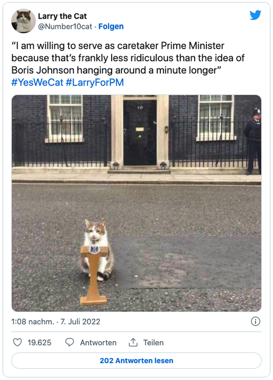
Task: Like the tweet with the heart icon
Action: pos(17,342)
